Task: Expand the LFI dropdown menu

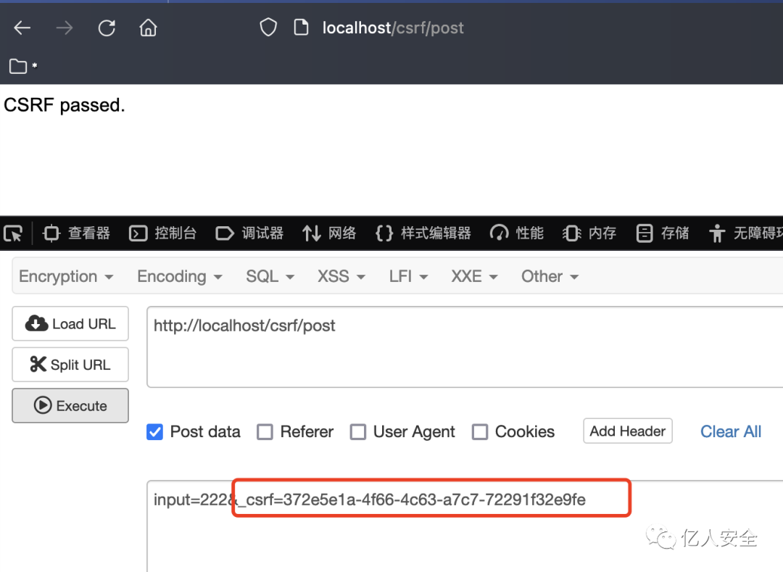Action: coord(408,276)
